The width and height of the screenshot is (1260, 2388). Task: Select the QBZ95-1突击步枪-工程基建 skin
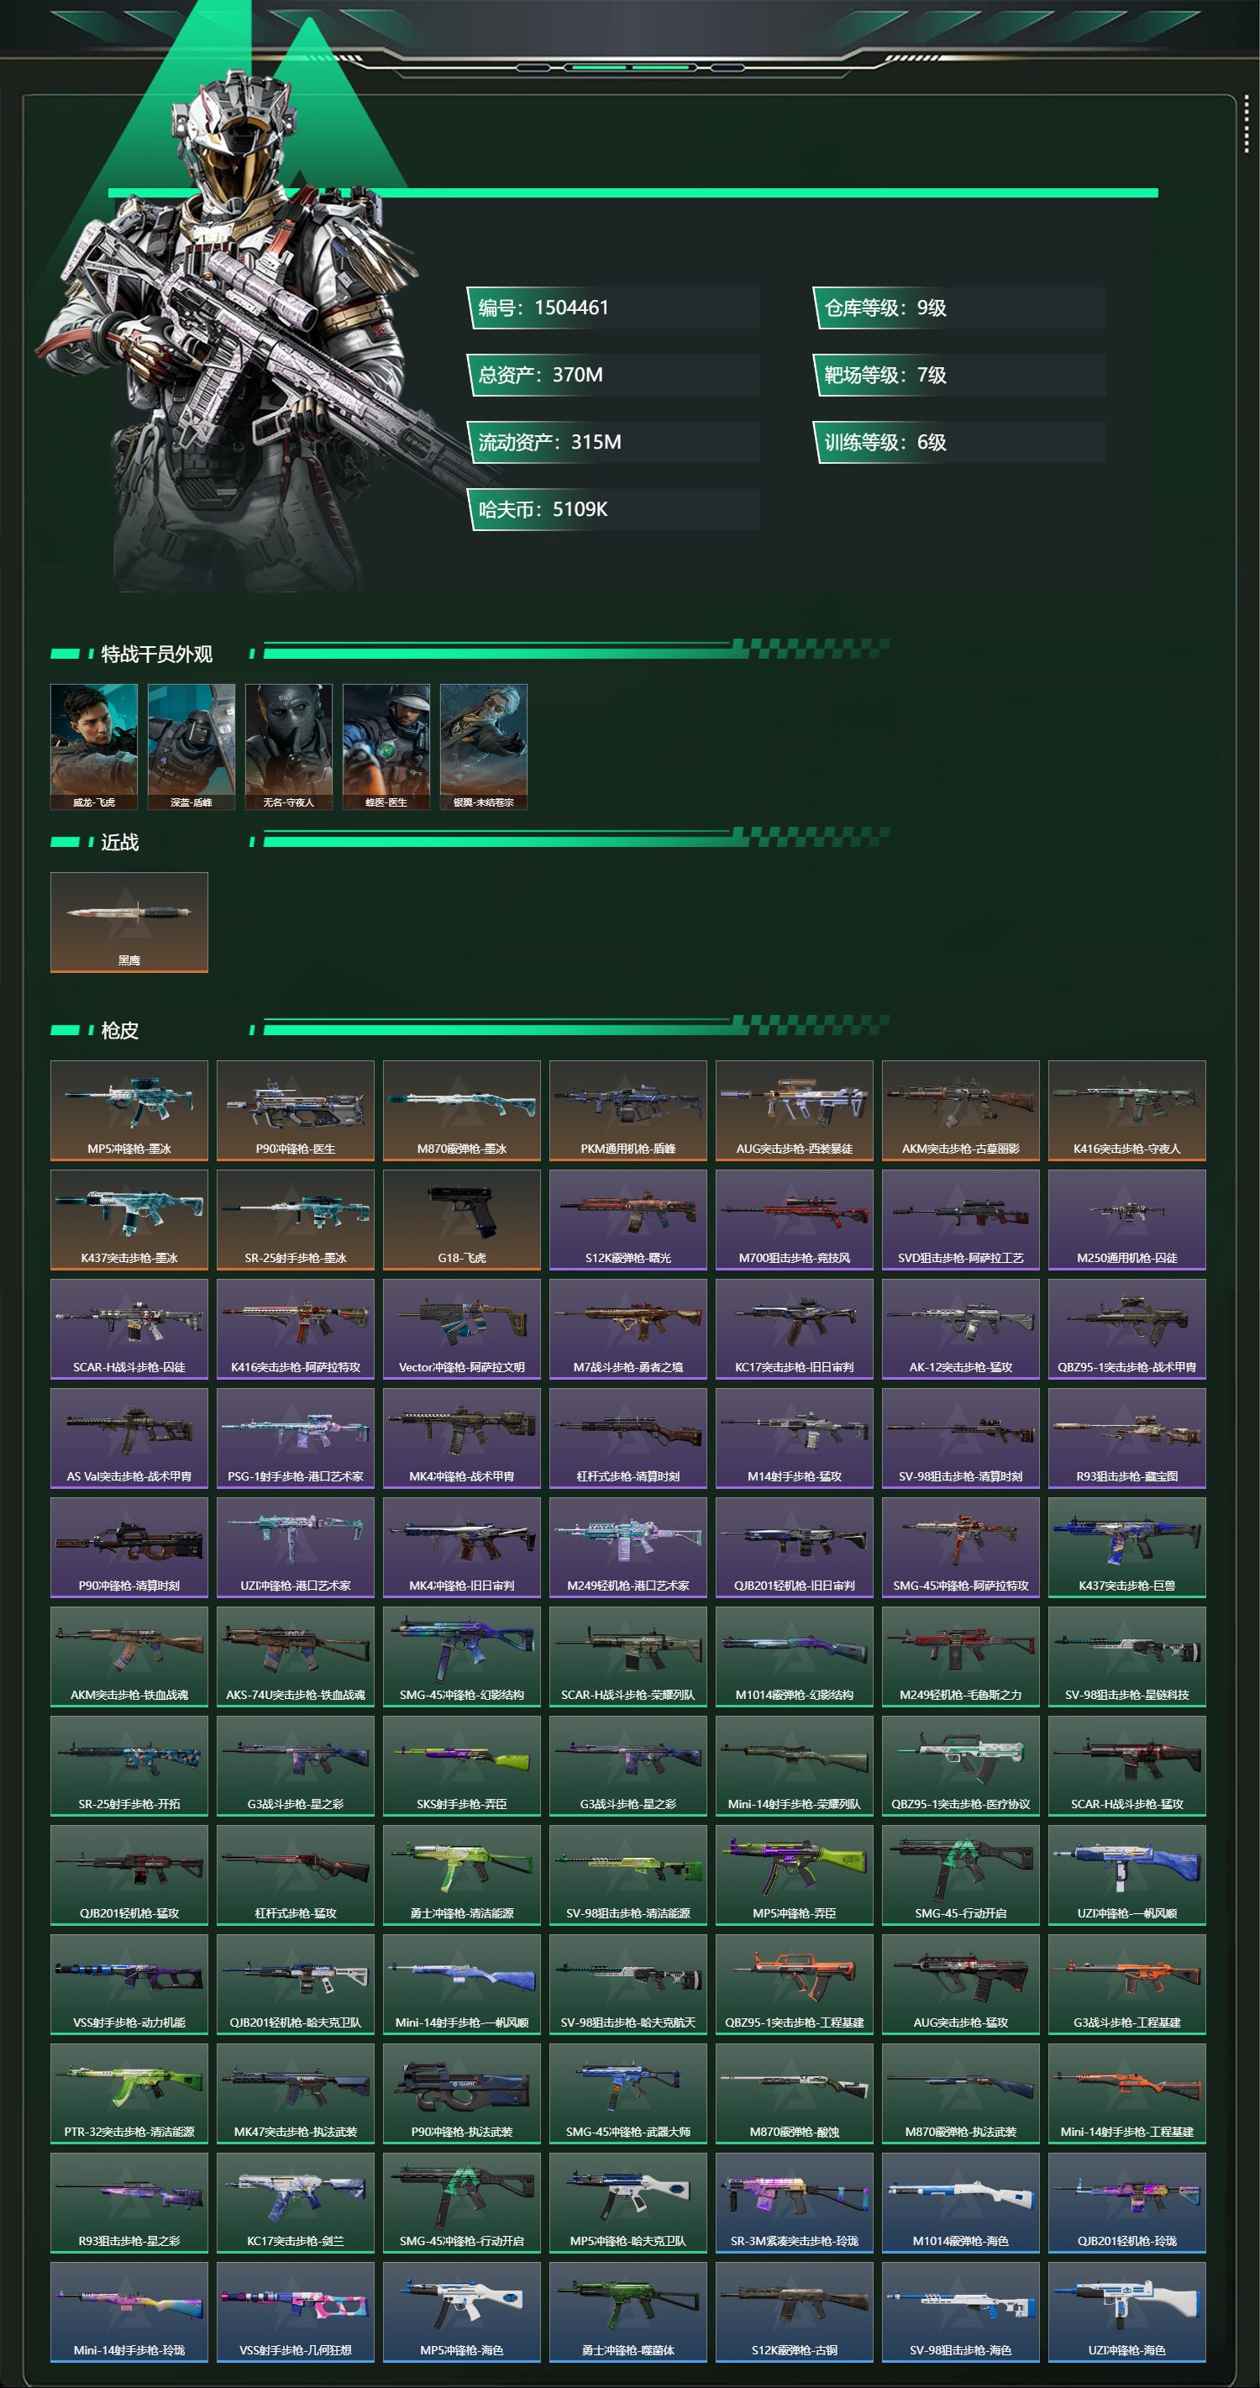coord(794,1984)
